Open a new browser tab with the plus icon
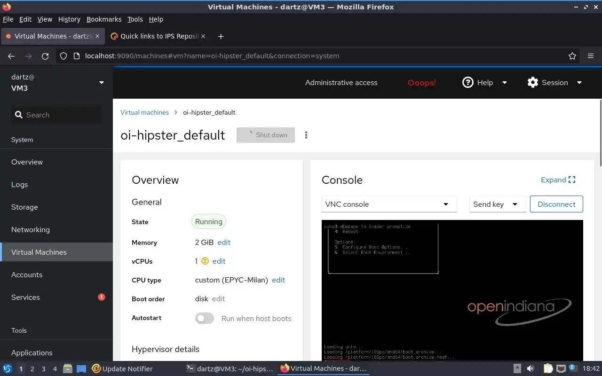Screen dimensions: 602x376 221,36
